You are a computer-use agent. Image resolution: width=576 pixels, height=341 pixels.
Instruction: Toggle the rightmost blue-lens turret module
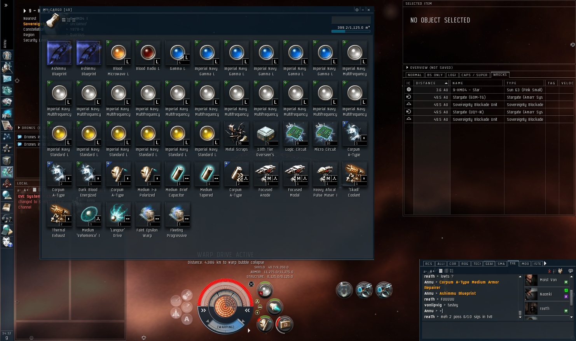(384, 290)
